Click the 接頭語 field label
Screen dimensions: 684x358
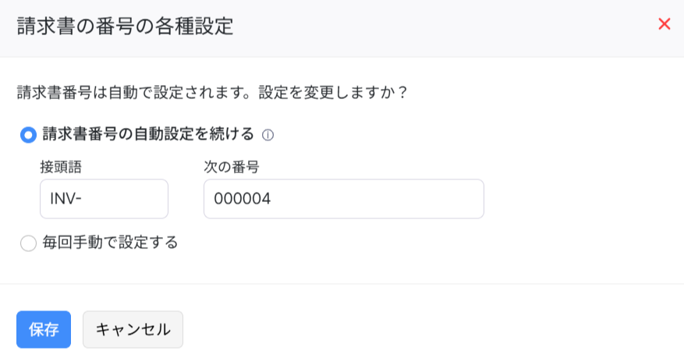(x=61, y=166)
